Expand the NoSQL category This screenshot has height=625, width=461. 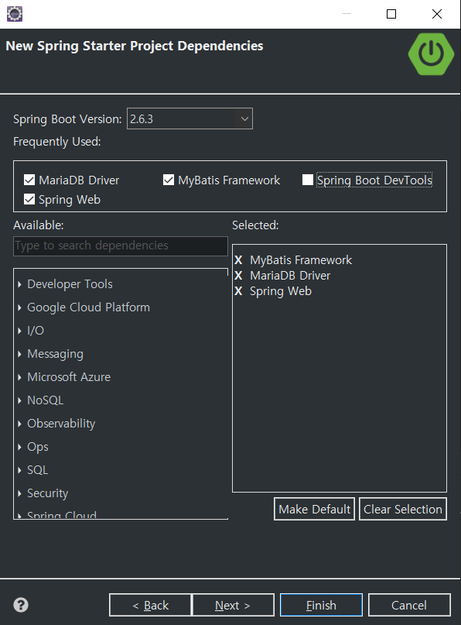[19, 400]
